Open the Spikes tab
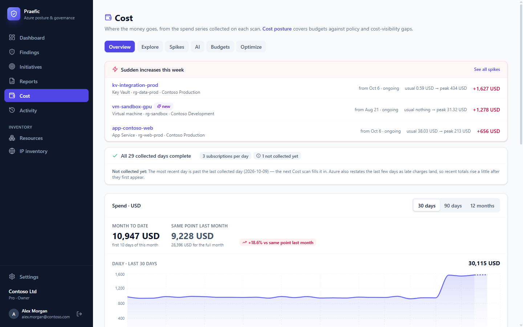523x327 pixels. coord(177,47)
